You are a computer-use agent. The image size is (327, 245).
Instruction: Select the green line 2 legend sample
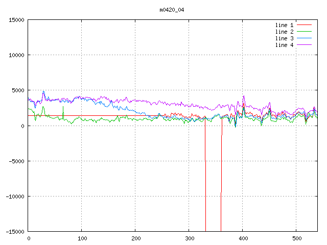pos(305,32)
